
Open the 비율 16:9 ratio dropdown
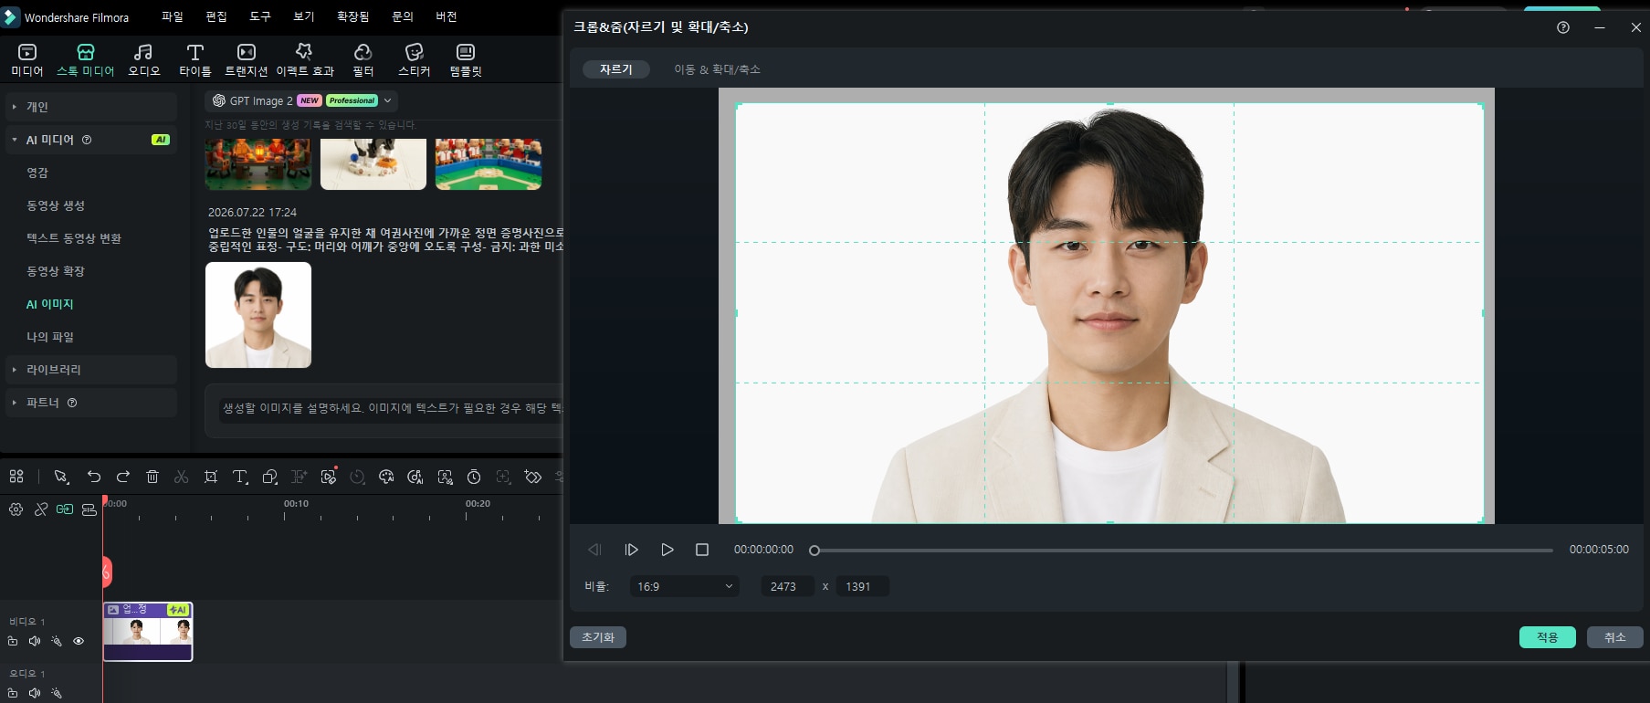[685, 586]
